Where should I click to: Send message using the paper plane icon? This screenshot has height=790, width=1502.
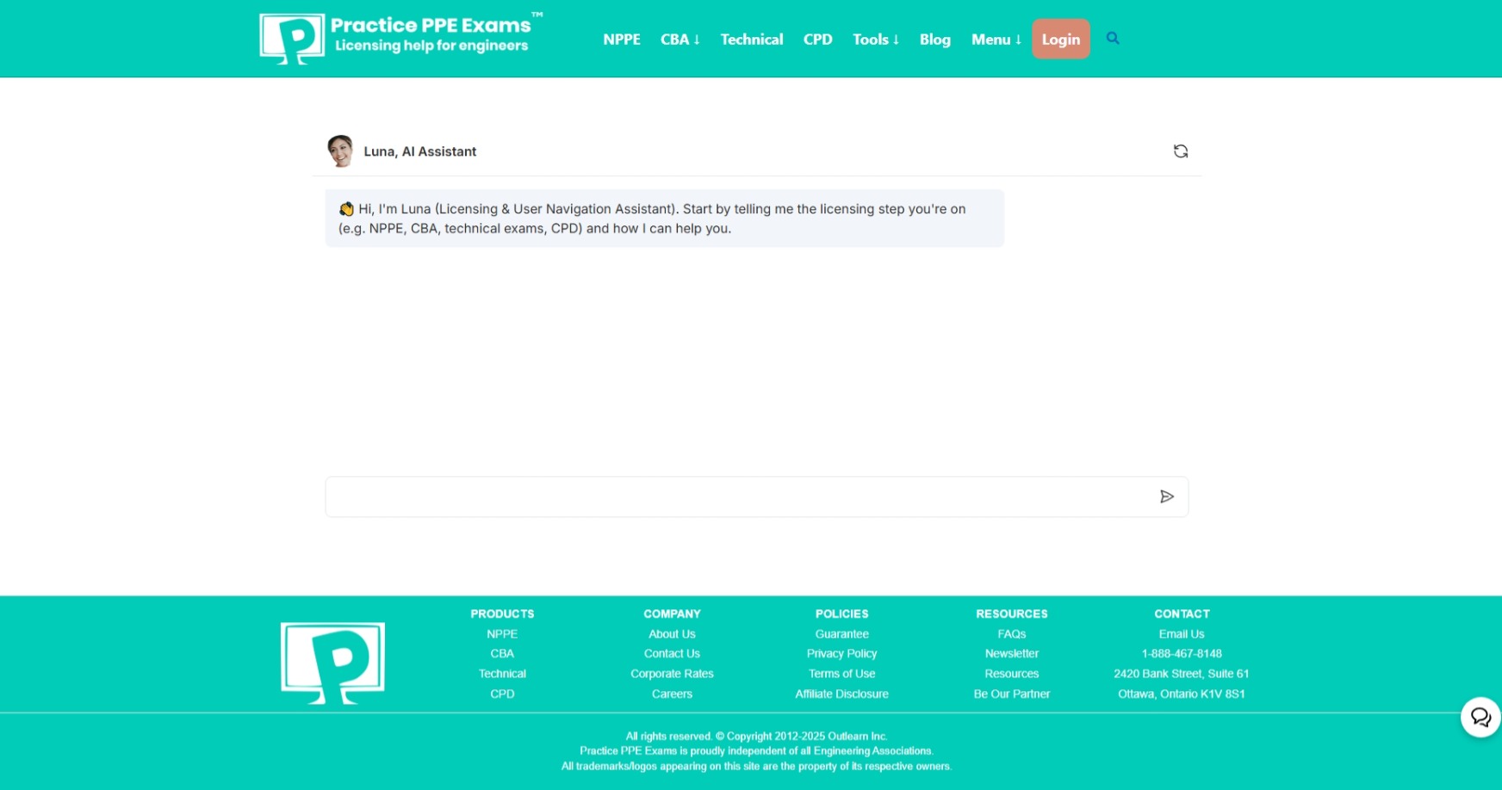(1166, 497)
